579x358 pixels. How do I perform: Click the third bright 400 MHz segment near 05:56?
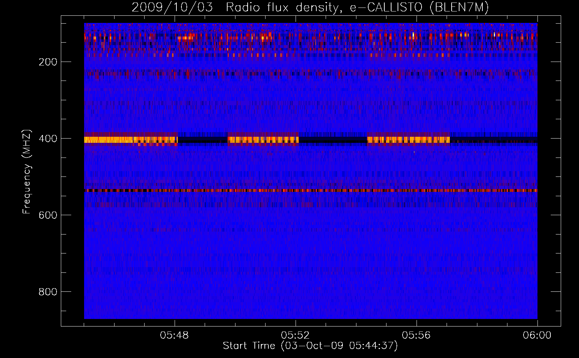click(x=409, y=140)
